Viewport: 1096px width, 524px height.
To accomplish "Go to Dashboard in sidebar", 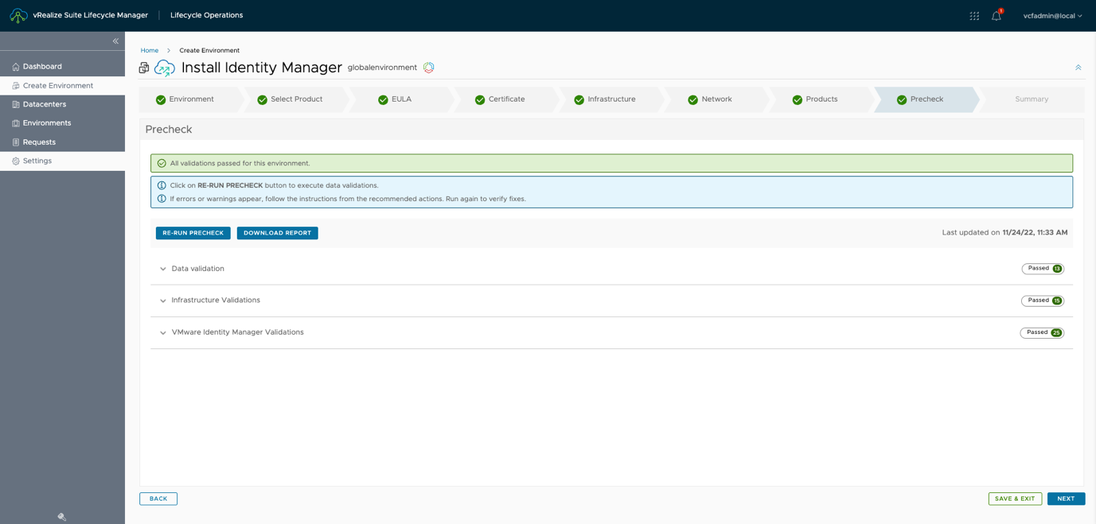I will (62, 67).
